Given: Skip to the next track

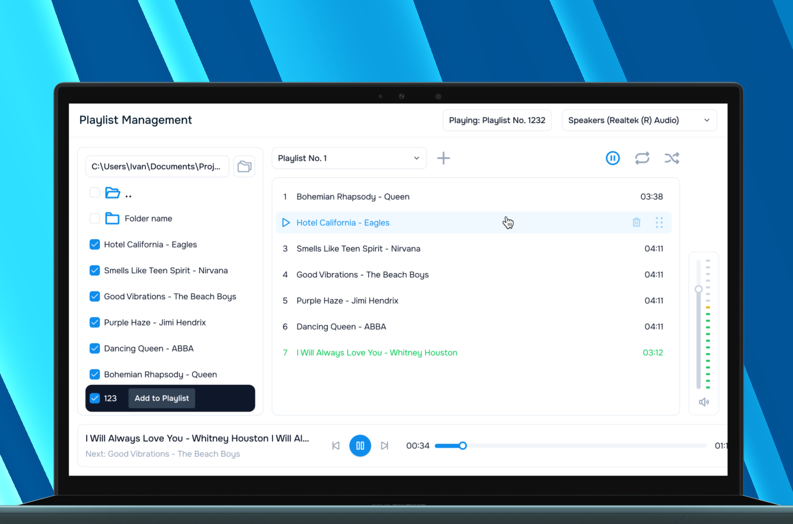Looking at the screenshot, I should click(385, 445).
